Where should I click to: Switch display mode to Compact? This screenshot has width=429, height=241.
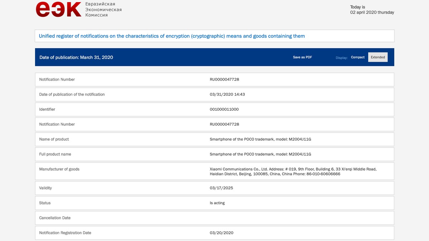357,57
